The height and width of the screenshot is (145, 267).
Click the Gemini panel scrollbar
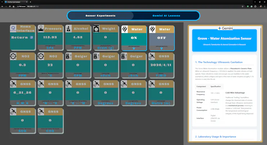pos(261,53)
